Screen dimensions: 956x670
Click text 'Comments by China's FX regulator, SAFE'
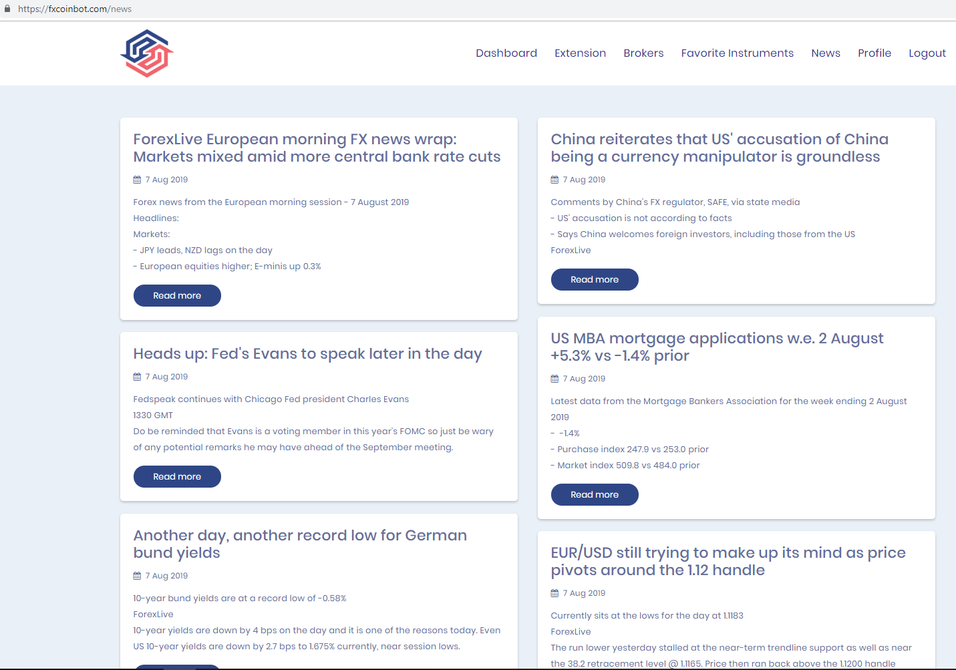coord(675,202)
